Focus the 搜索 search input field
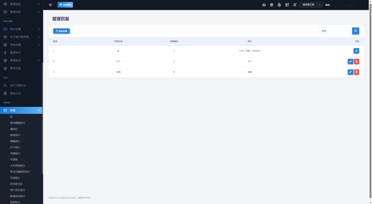372x204 pixels. pyautogui.click(x=335, y=31)
